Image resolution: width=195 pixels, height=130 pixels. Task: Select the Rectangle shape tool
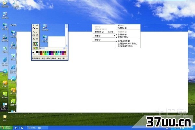tap(33, 35)
